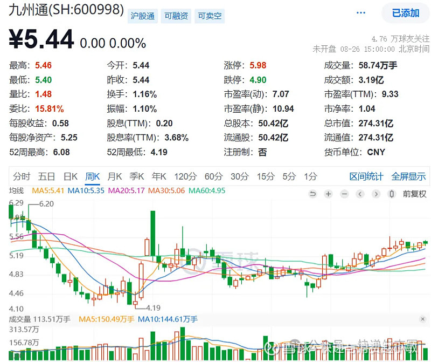Click the 已添加 watchlist button
The width and height of the screenshot is (431, 362).
405,12
